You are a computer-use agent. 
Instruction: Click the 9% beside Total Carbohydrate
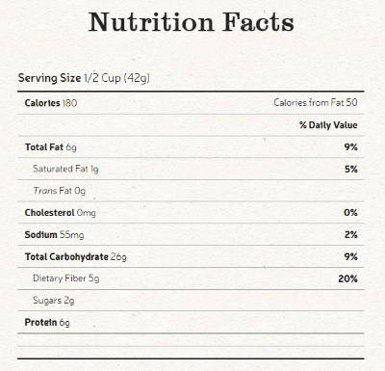[x=351, y=256]
